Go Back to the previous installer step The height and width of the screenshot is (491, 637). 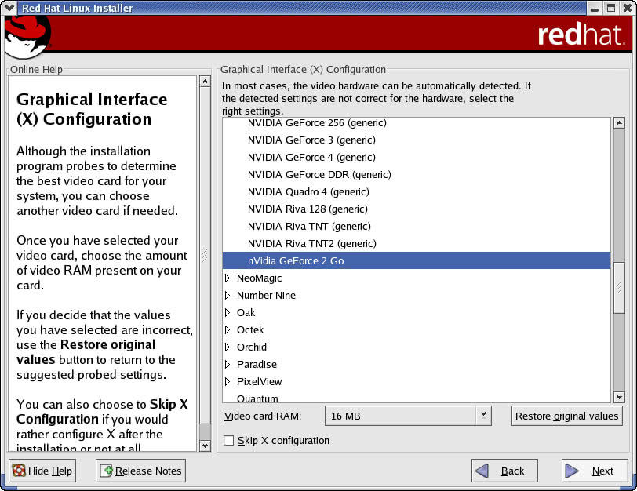(x=504, y=471)
